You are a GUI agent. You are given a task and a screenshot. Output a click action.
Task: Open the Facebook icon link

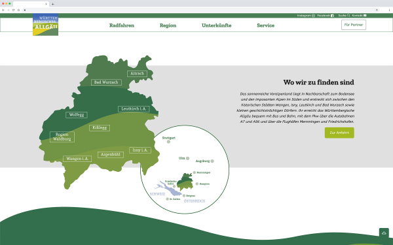(332, 16)
